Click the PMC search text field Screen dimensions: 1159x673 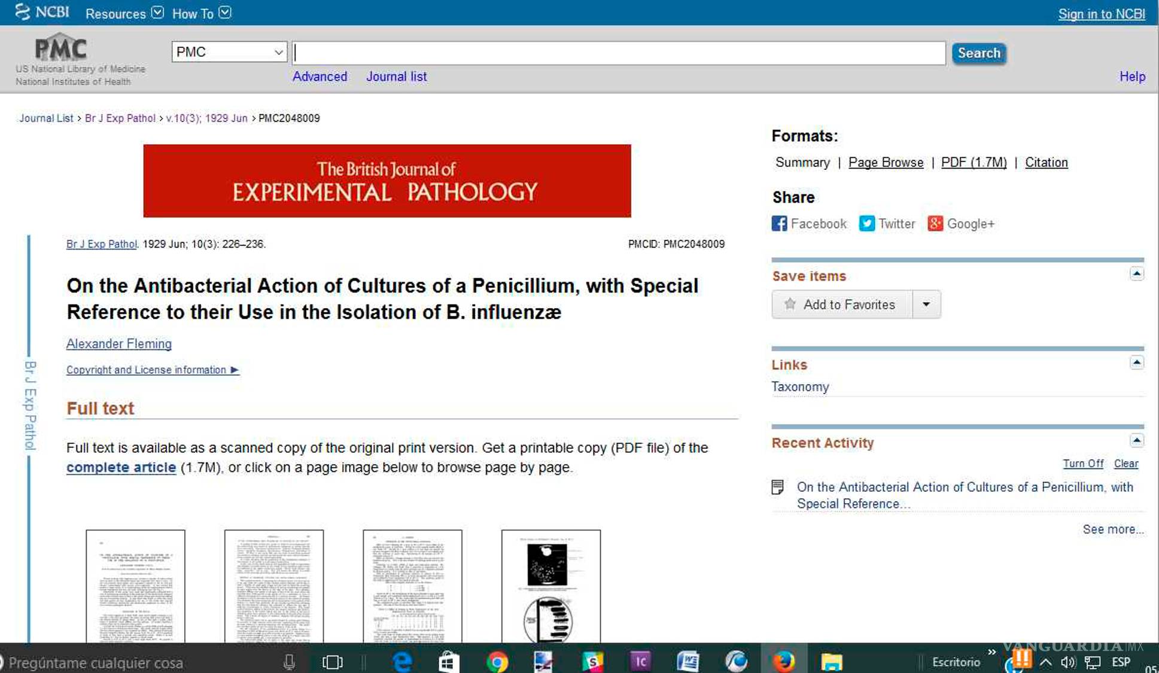point(619,53)
